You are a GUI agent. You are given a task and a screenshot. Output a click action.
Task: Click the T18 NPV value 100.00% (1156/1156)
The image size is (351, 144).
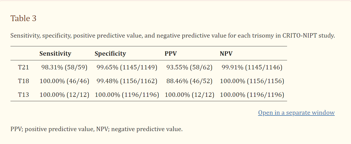[252, 81]
